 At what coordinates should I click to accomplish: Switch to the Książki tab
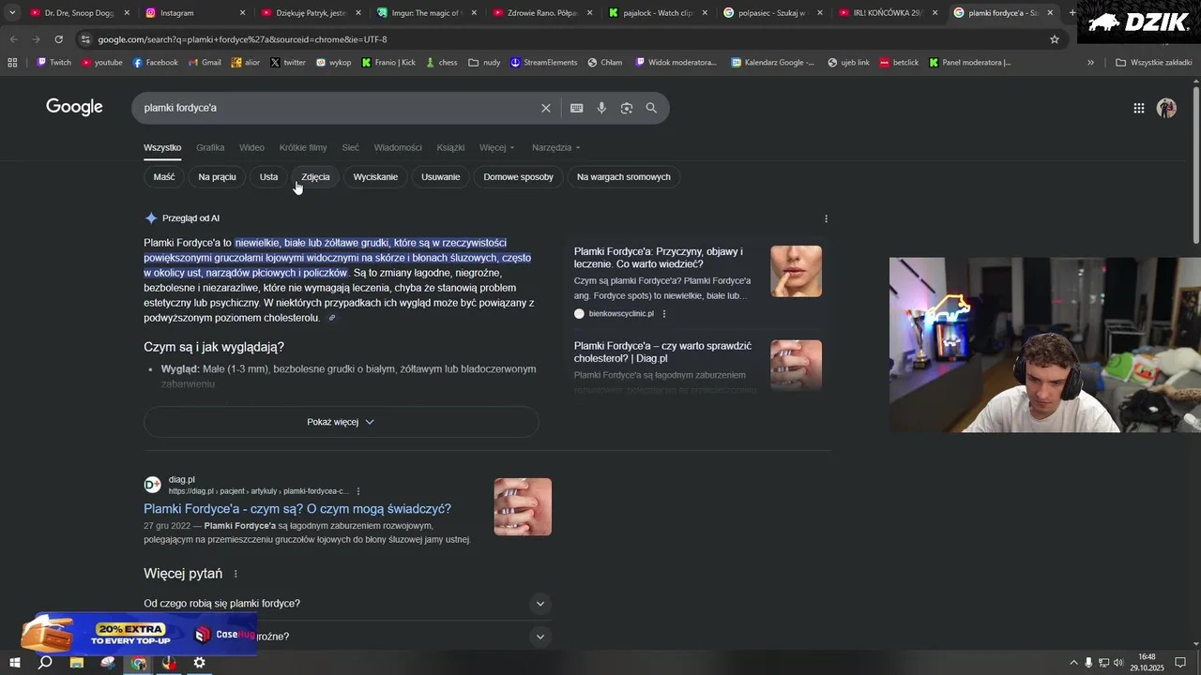pyautogui.click(x=450, y=147)
